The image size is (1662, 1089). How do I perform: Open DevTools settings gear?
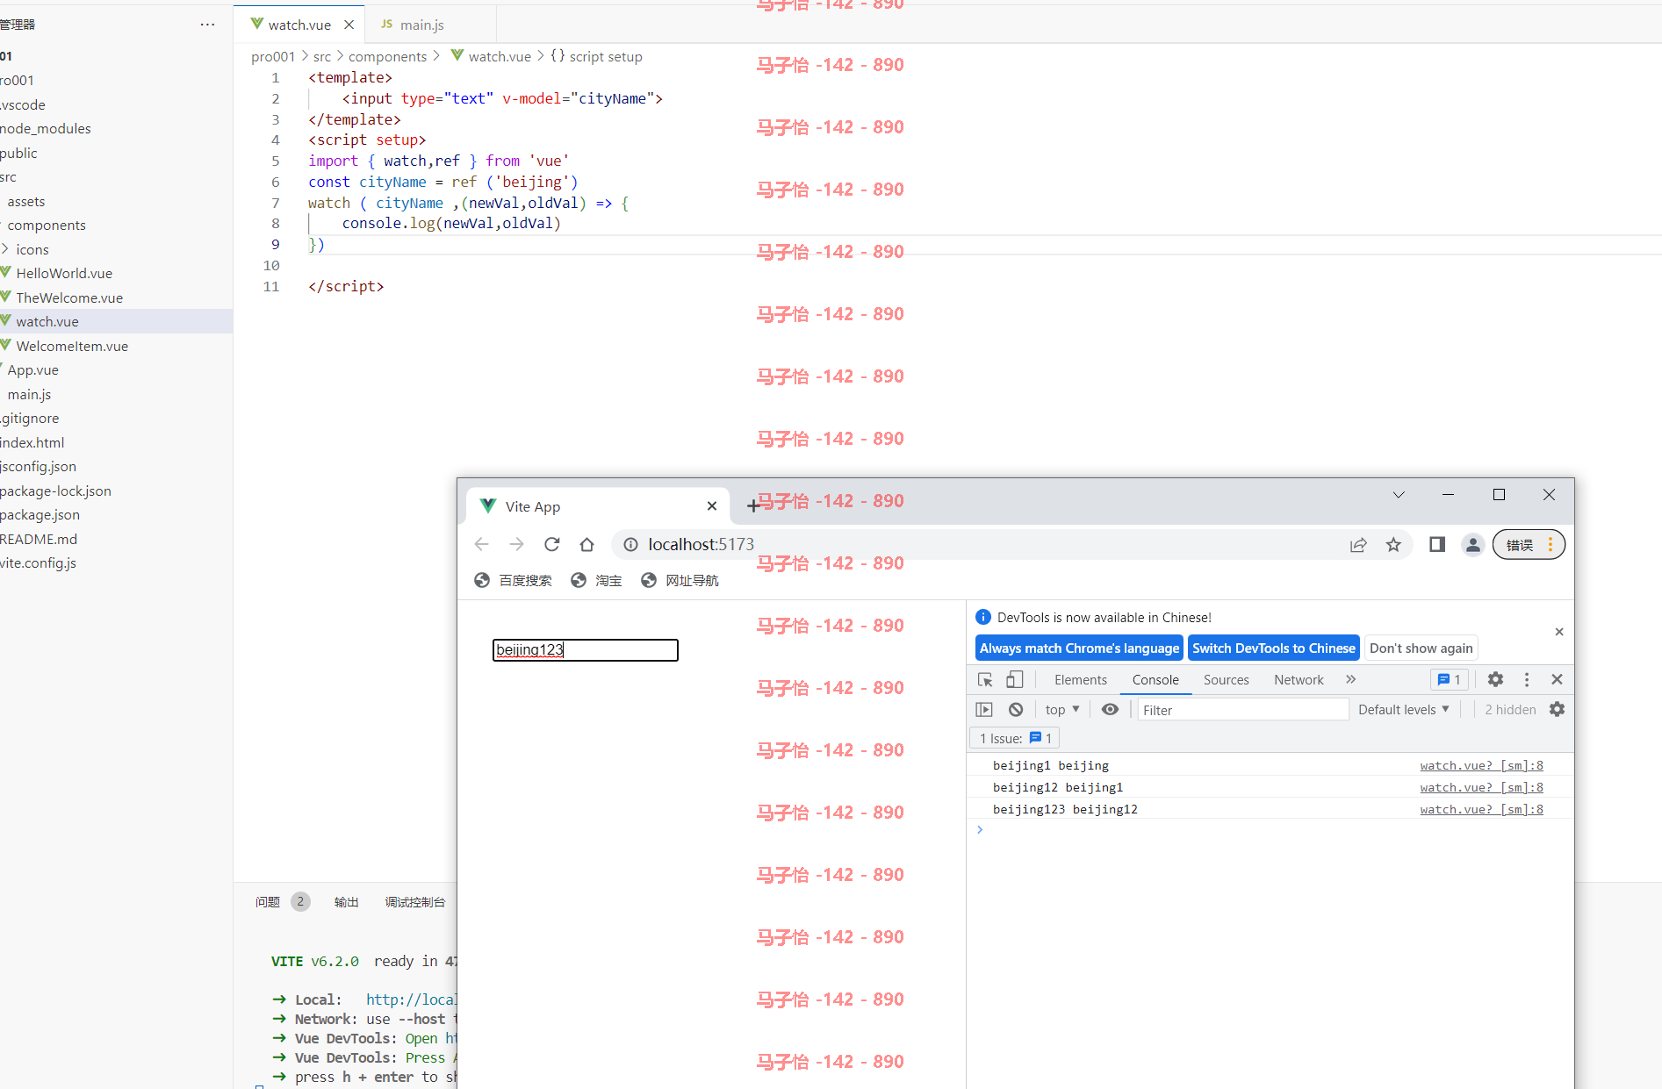coord(1495,679)
